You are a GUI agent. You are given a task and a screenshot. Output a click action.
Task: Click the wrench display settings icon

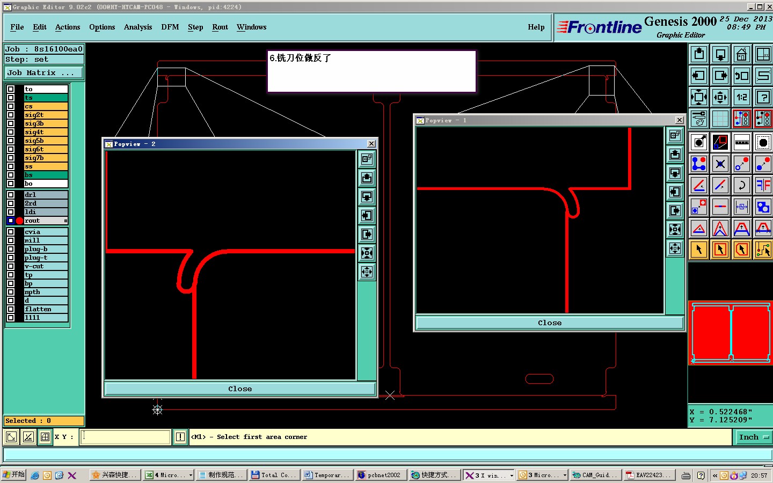(x=699, y=119)
